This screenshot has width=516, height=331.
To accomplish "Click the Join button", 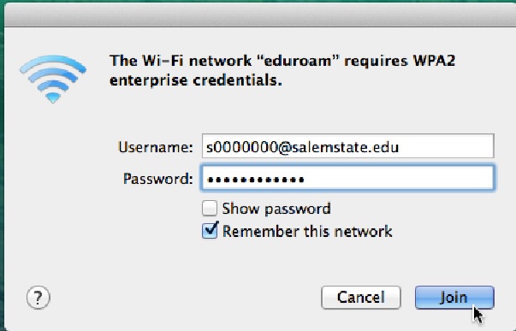I will coord(454,298).
